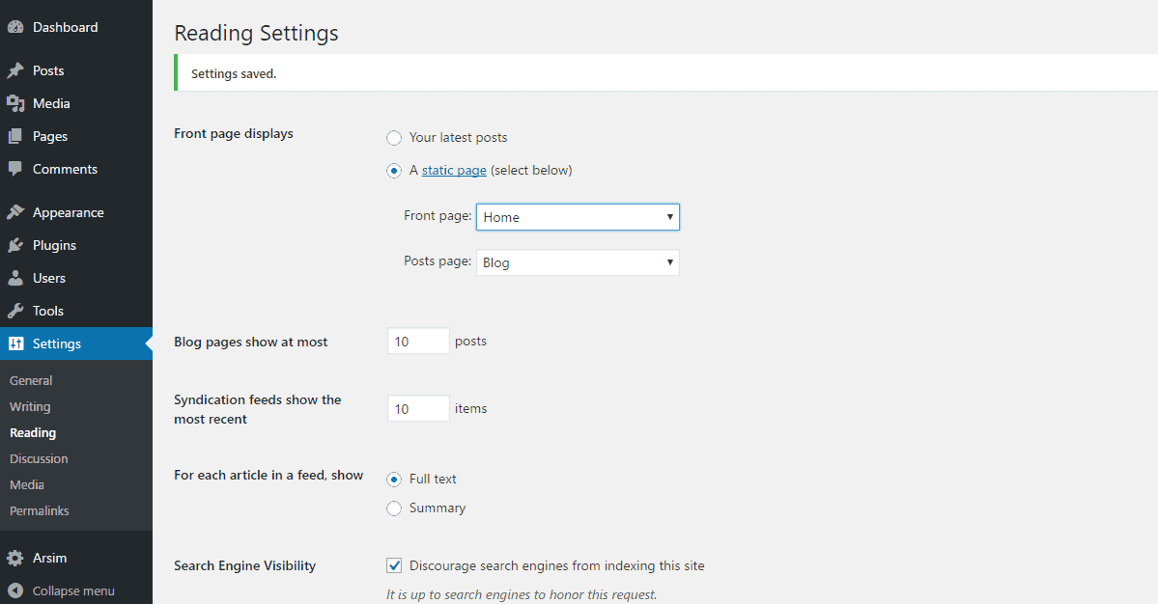This screenshot has height=604, width=1158.
Task: Choose the Your latest posts radio button
Action: pyautogui.click(x=394, y=137)
